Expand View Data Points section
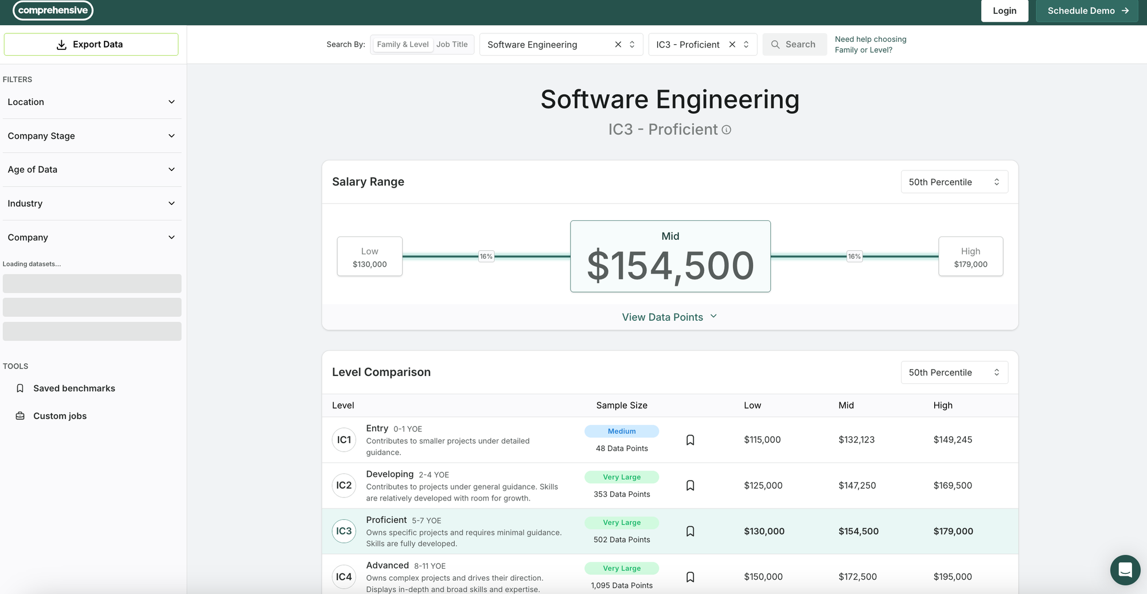The width and height of the screenshot is (1147, 594). click(669, 317)
